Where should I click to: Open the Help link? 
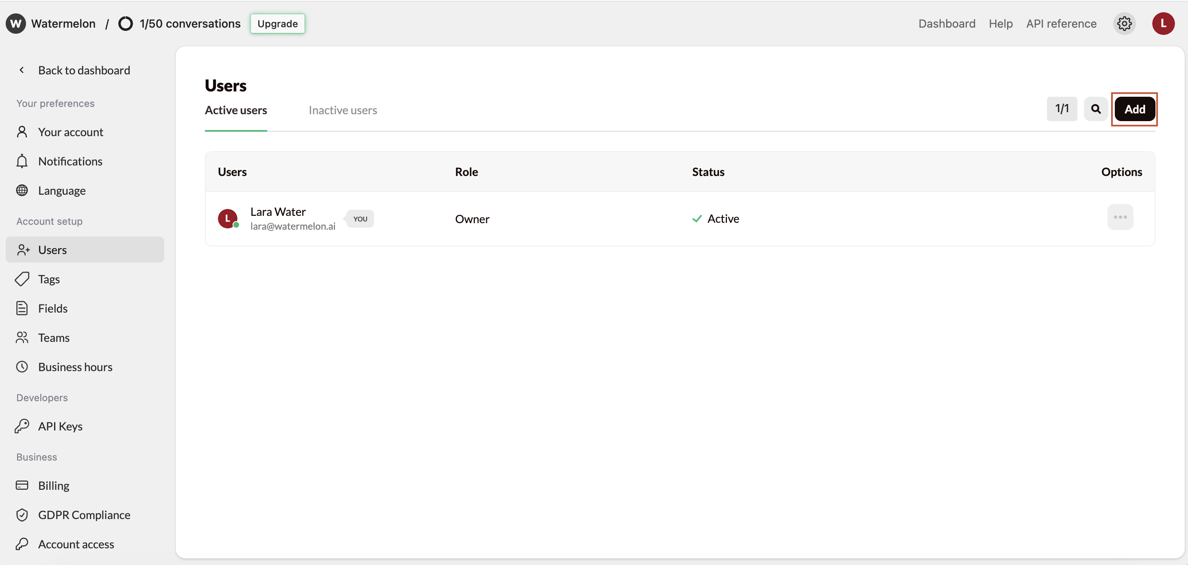coord(1000,24)
